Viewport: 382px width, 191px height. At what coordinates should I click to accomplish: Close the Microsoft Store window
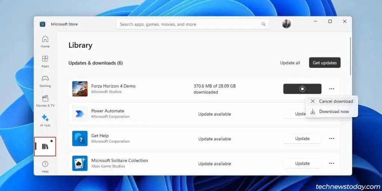point(345,21)
